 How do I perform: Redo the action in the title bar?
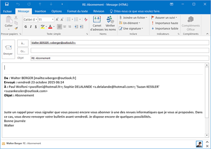(x=29, y=4)
